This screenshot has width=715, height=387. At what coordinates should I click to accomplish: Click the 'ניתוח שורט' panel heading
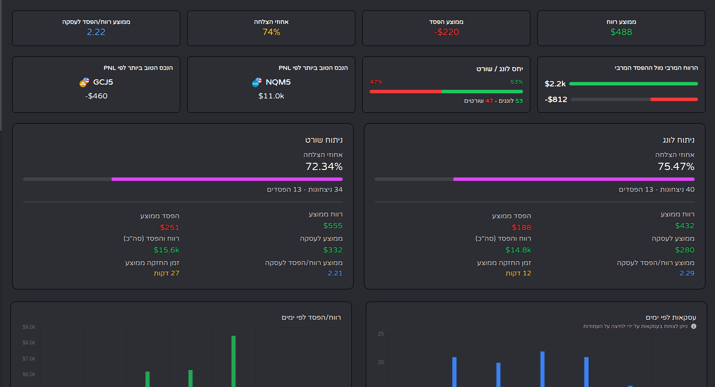(x=324, y=140)
